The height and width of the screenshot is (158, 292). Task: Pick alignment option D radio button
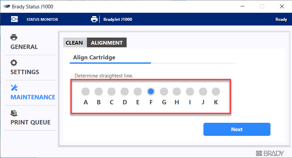click(x=125, y=91)
